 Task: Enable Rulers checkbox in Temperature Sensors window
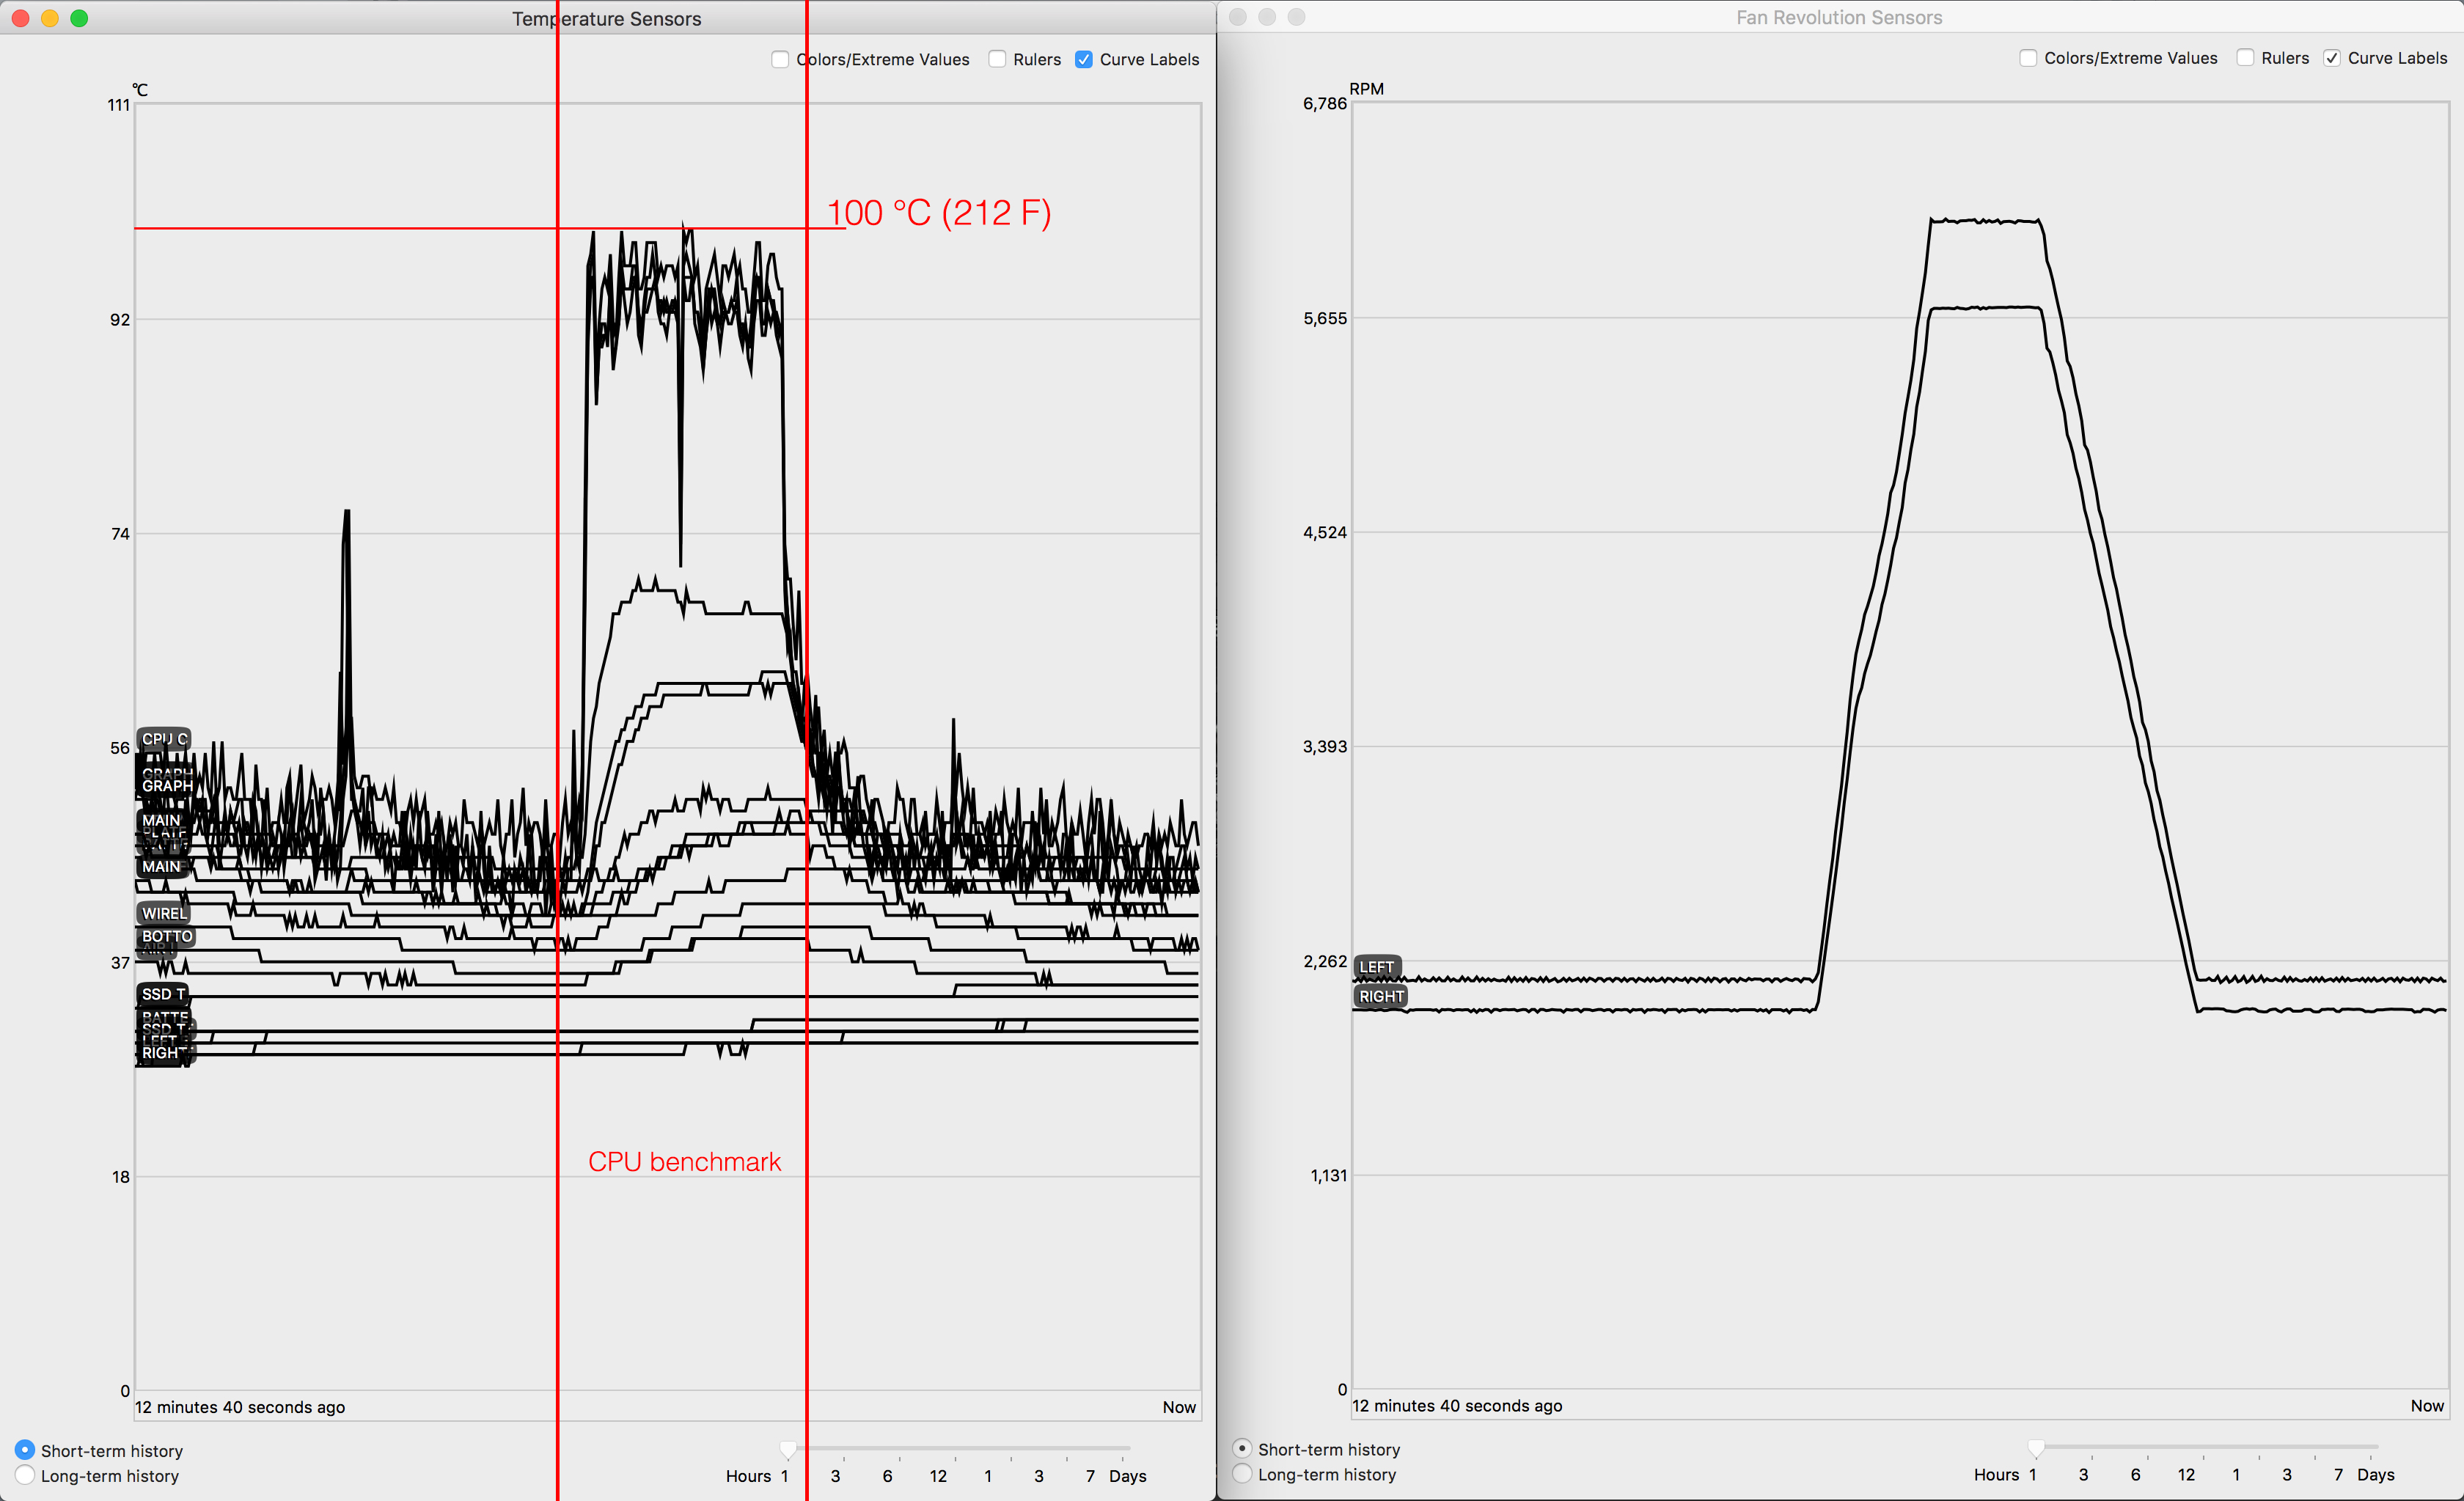(x=997, y=59)
